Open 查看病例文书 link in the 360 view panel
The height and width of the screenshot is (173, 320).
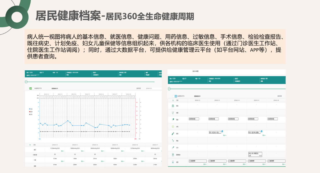197,96
